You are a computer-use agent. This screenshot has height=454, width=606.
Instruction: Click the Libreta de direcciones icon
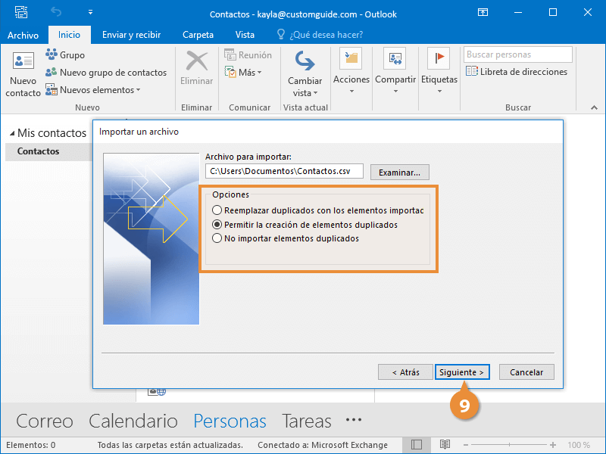pos(472,72)
